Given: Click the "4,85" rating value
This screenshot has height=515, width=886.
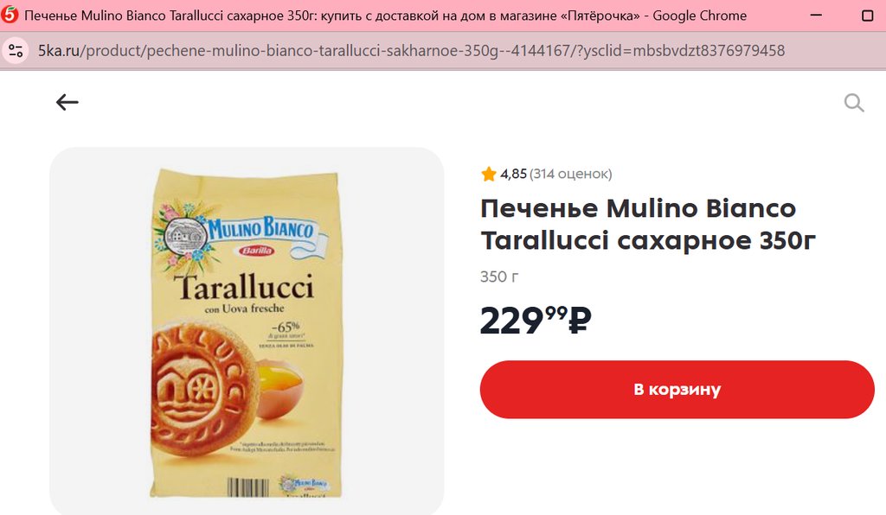Looking at the screenshot, I should tap(513, 174).
